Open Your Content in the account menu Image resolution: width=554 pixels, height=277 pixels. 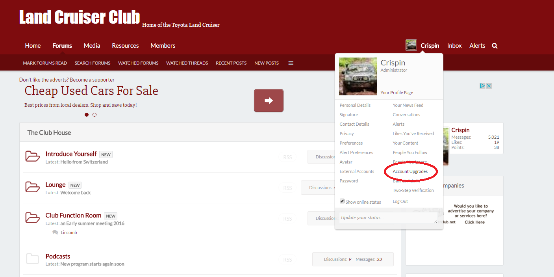point(406,143)
